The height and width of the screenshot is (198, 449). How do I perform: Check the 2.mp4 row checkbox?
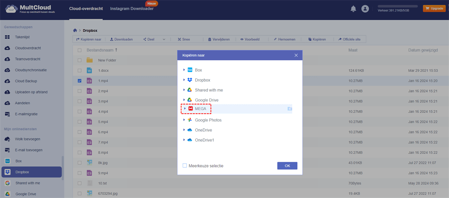[79, 91]
